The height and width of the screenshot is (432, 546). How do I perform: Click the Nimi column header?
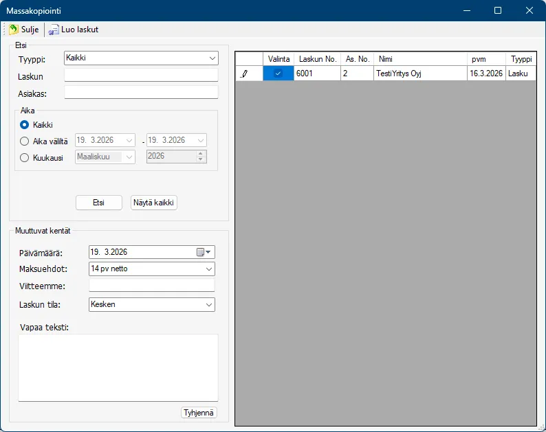[x=421, y=59]
